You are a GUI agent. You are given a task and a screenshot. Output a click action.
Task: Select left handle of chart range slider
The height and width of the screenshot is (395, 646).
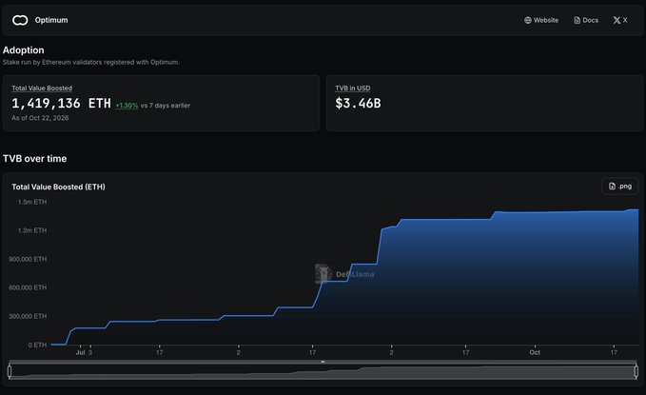pyautogui.click(x=10, y=371)
